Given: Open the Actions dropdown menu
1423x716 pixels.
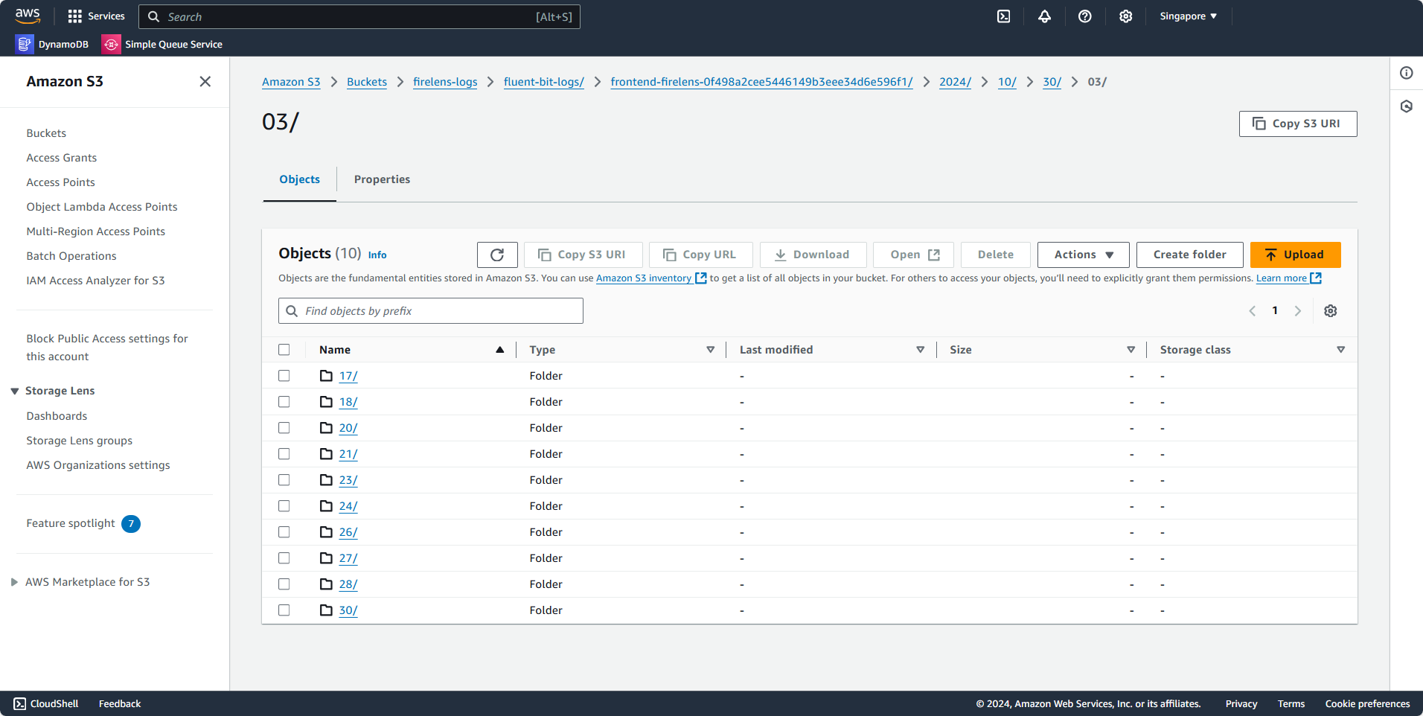Looking at the screenshot, I should click(x=1084, y=255).
